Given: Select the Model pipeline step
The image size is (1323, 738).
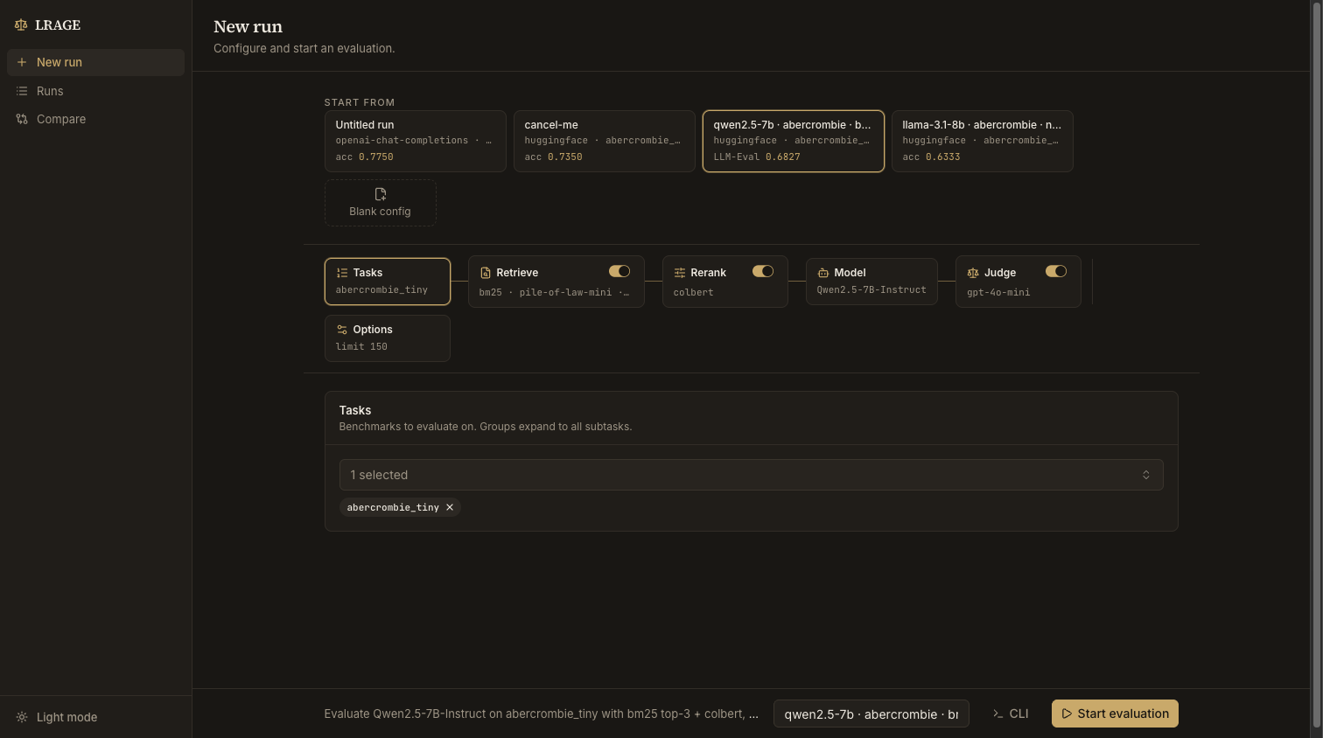Looking at the screenshot, I should 871,282.
